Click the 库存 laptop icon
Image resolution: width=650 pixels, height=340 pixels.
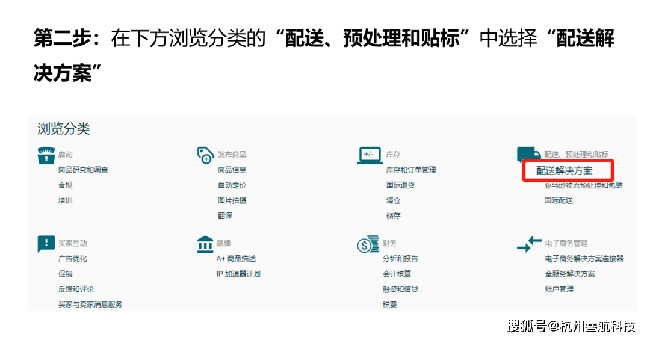[x=370, y=155]
